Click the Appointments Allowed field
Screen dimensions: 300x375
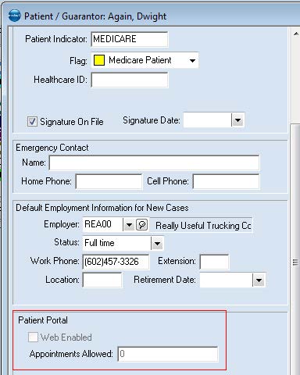[x=168, y=354]
